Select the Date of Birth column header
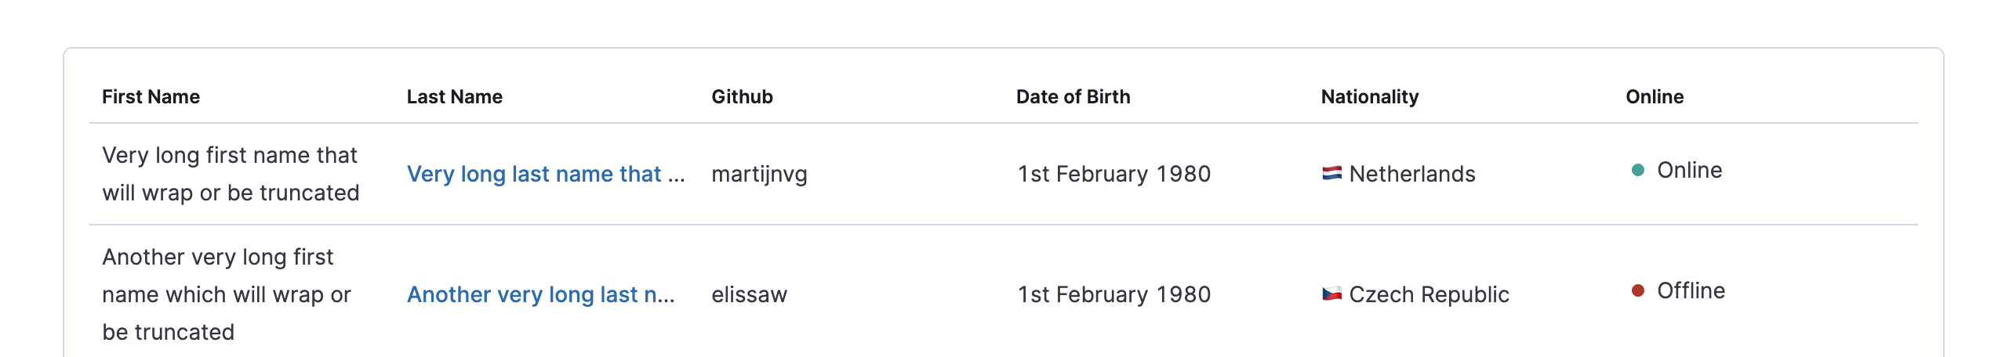This screenshot has height=357, width=1998. (x=1073, y=96)
